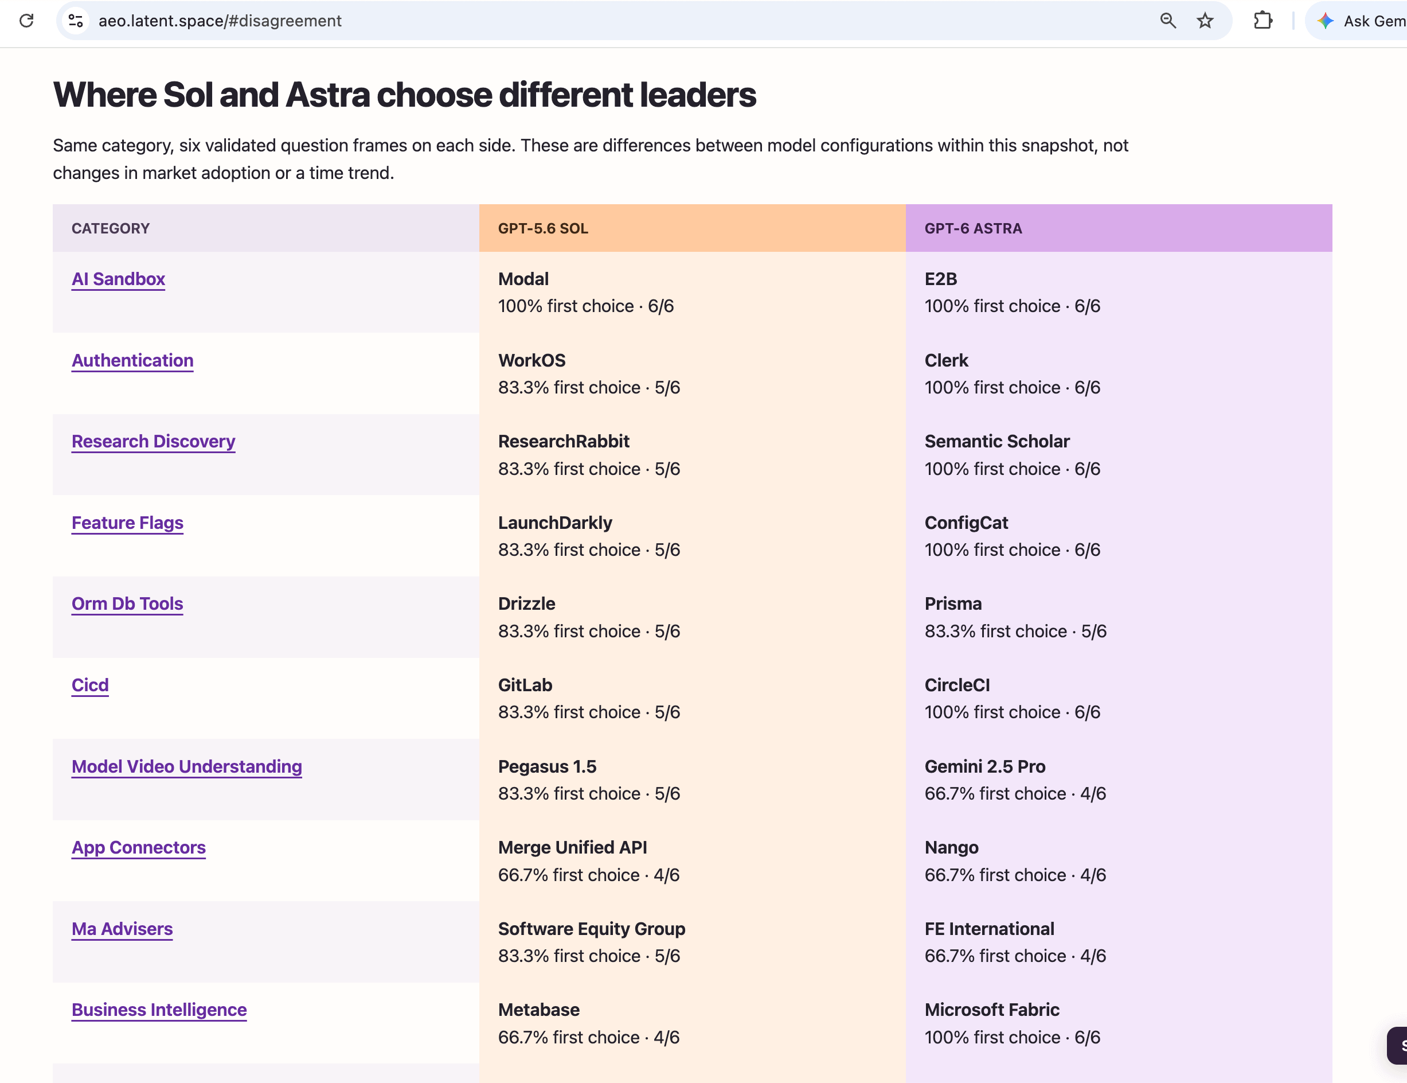Click the Ask Gemini sparkle icon
This screenshot has height=1083, width=1407.
point(1325,21)
